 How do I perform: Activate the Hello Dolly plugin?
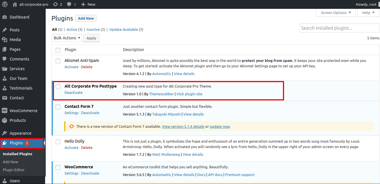(71, 147)
